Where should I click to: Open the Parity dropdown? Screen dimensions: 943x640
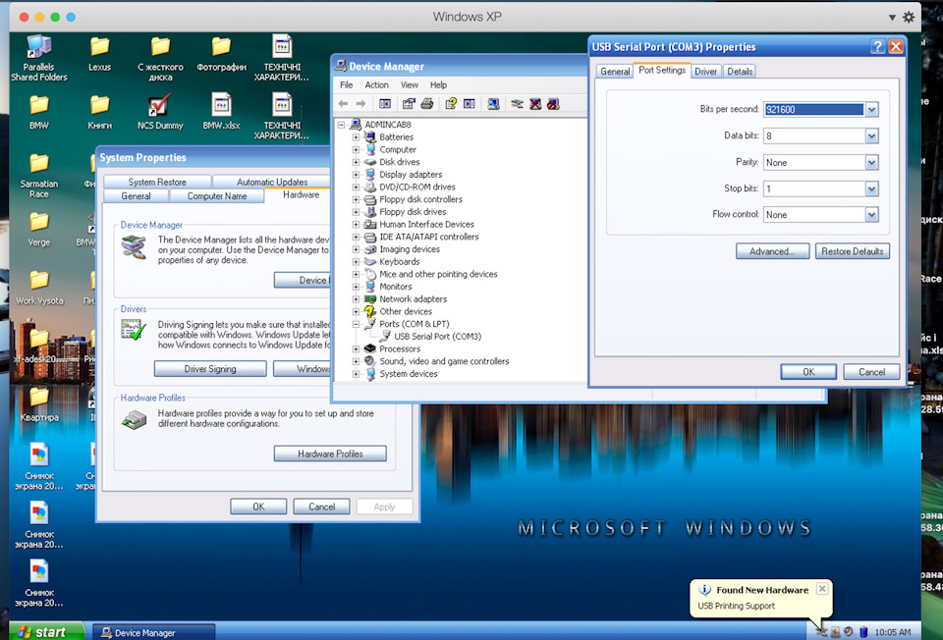(x=871, y=162)
